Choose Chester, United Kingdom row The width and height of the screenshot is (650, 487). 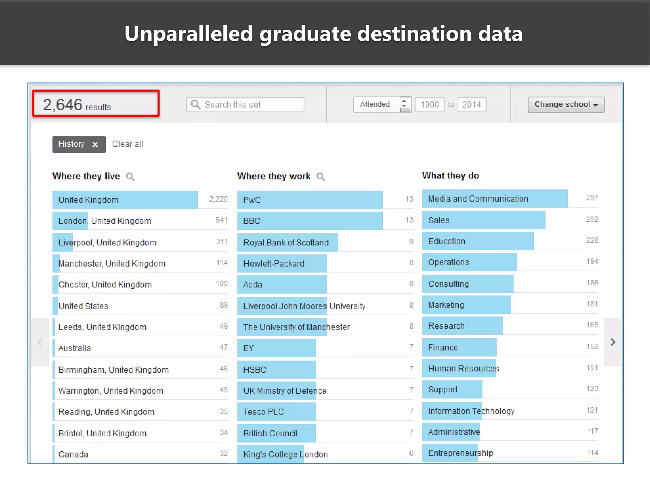[x=140, y=284]
